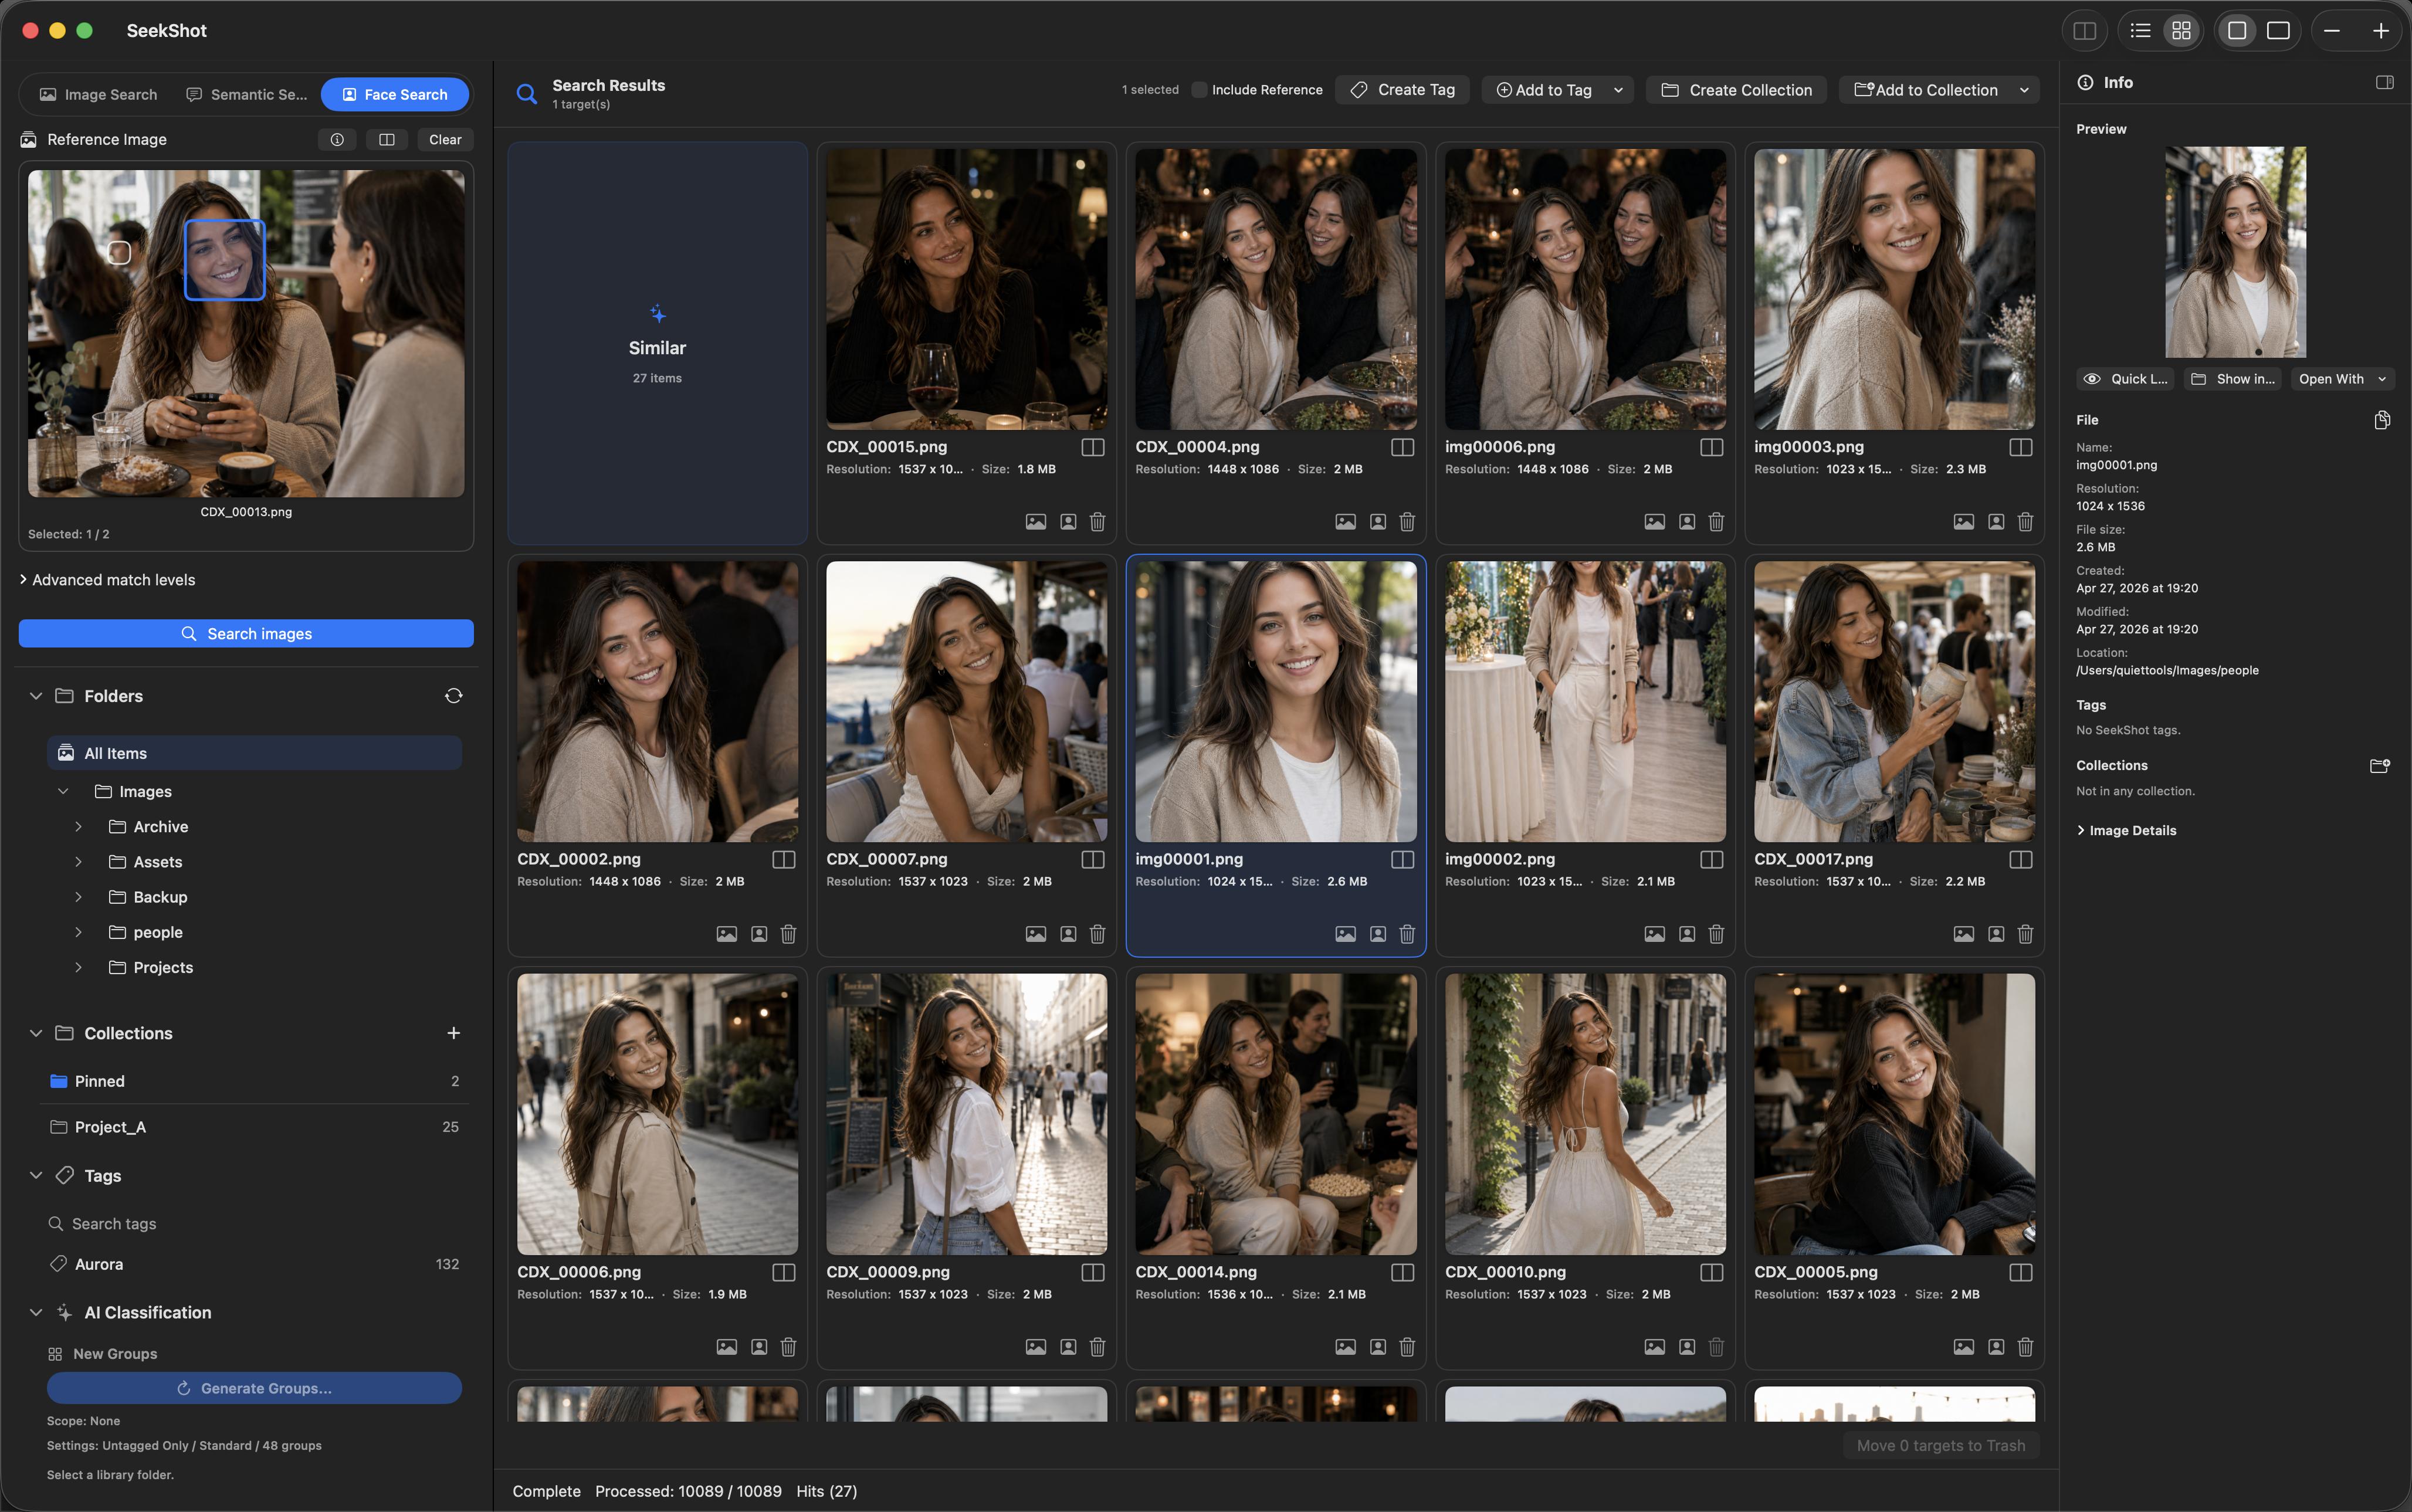
Task: Add a new collection with plus icon
Action: coord(453,1033)
